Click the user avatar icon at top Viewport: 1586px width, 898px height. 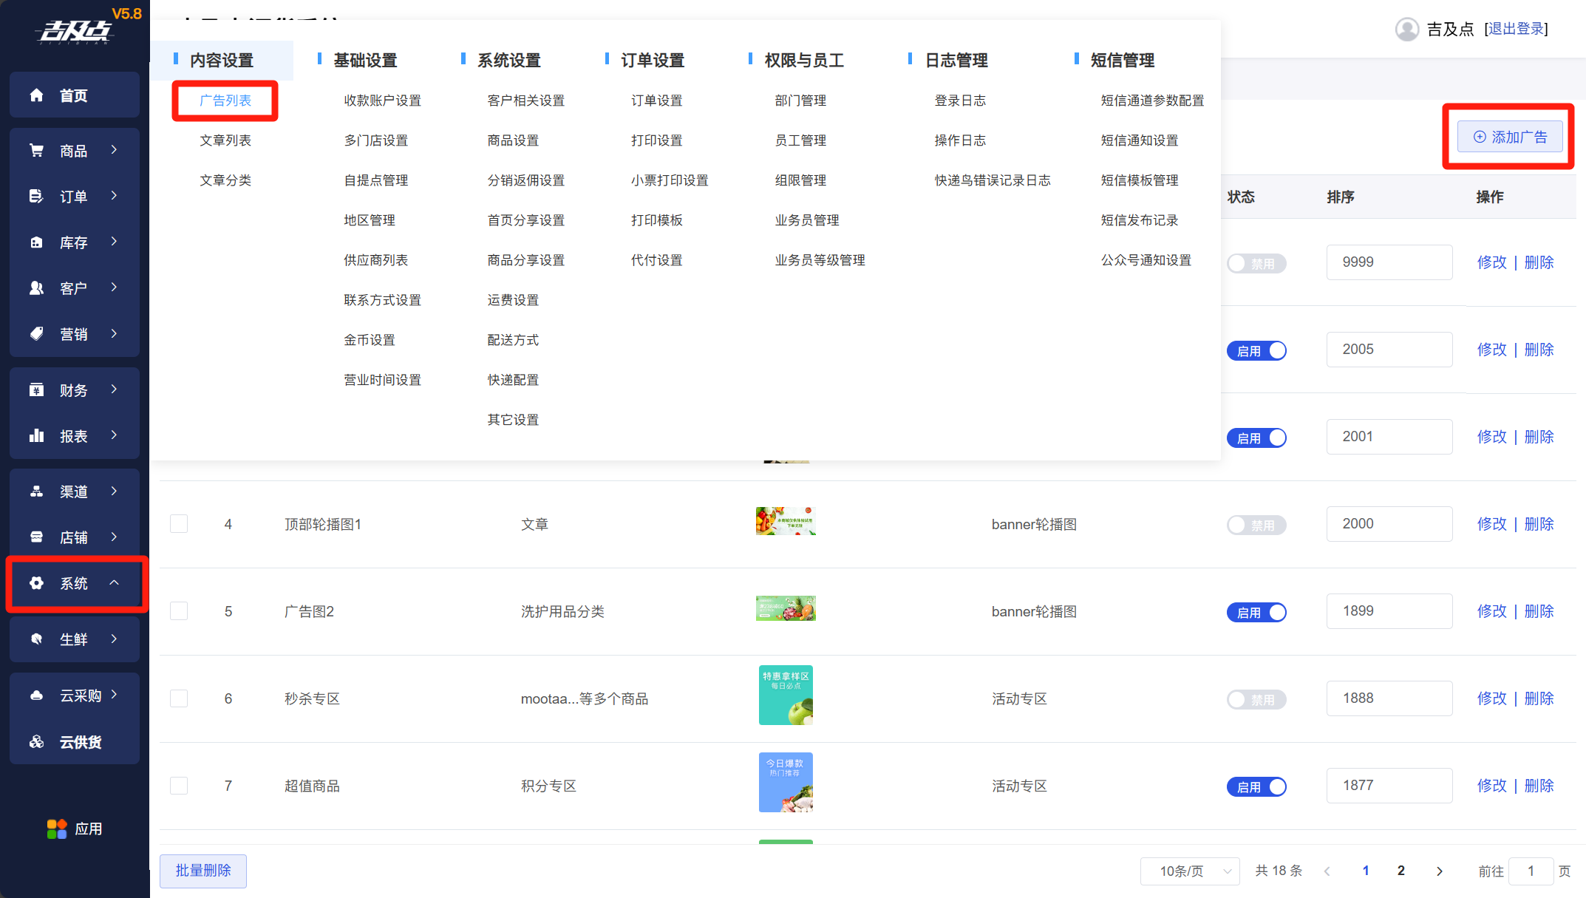1406,30
